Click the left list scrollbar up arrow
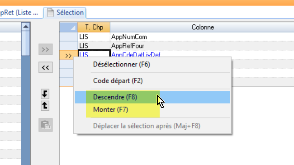The height and width of the screenshot is (165, 294). (x=26, y=27)
